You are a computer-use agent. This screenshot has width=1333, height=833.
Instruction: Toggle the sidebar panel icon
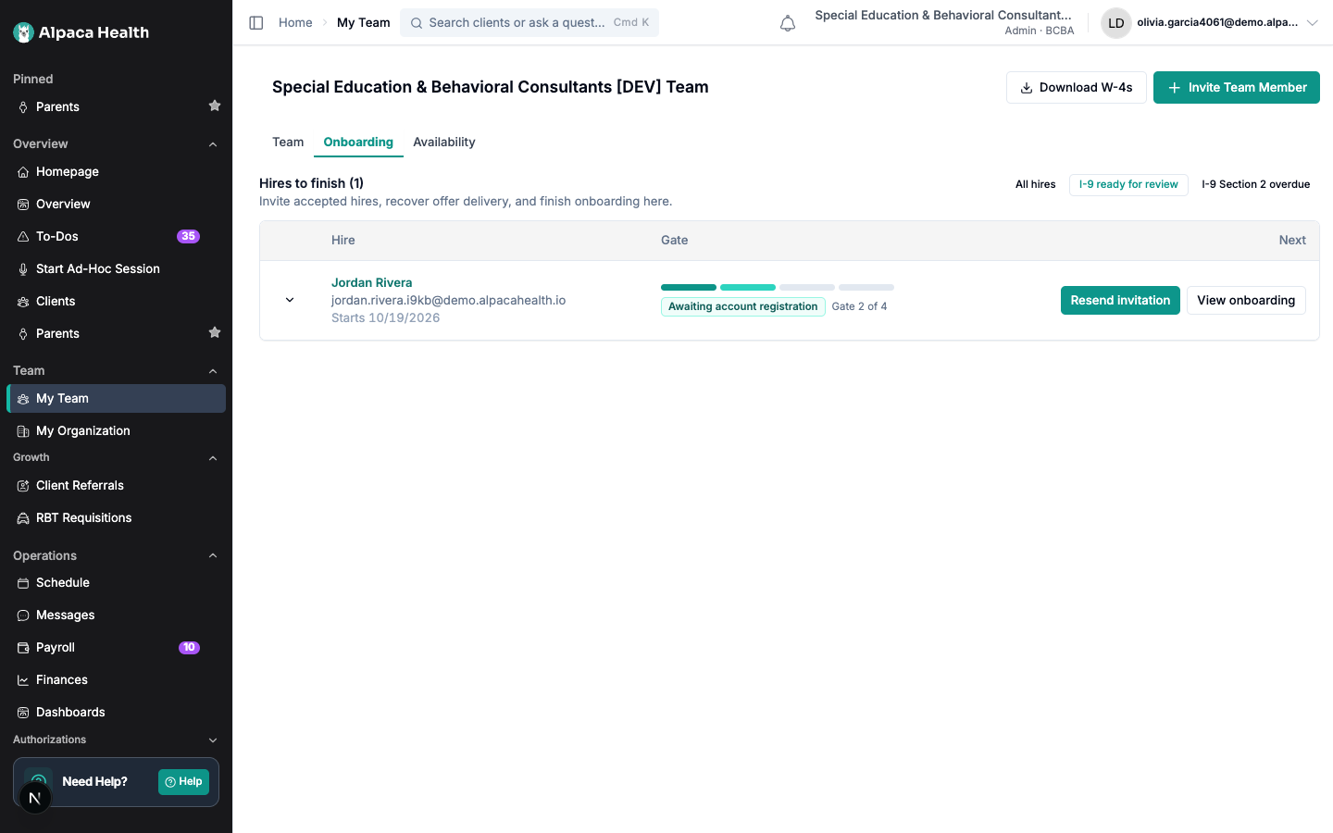256,22
